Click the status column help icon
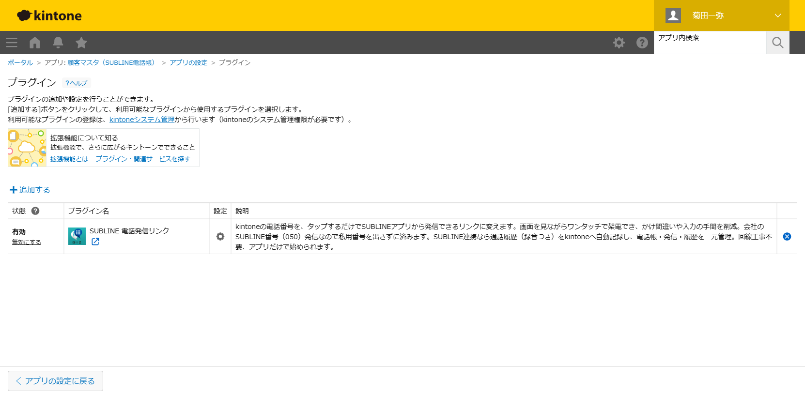The height and width of the screenshot is (395, 805). (35, 211)
